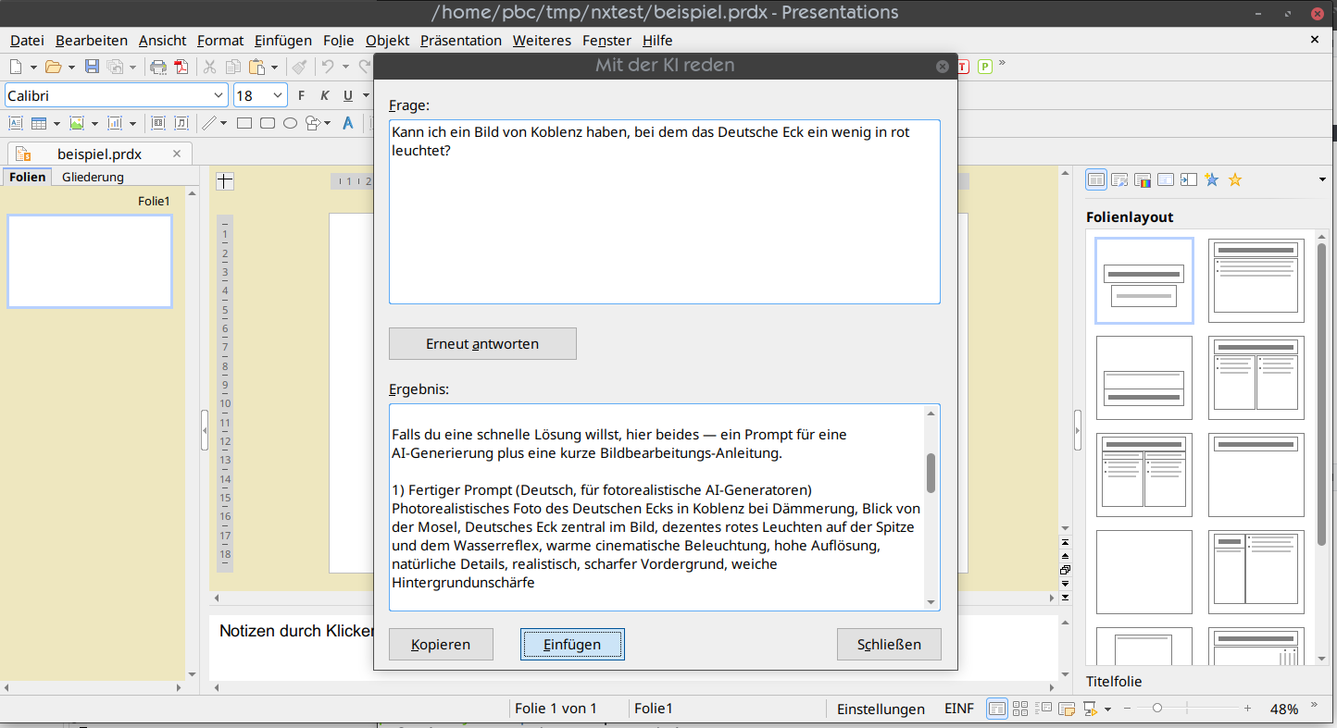Viewport: 1337px width, 728px height.
Task: Select the Line drawing tool
Action: pos(209,123)
